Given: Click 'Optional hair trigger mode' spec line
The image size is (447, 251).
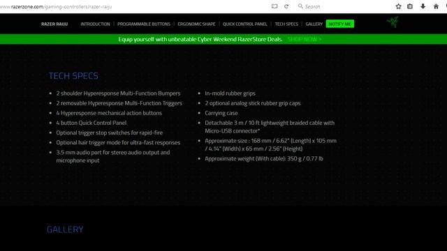Looking at the screenshot, I should pos(118,142).
